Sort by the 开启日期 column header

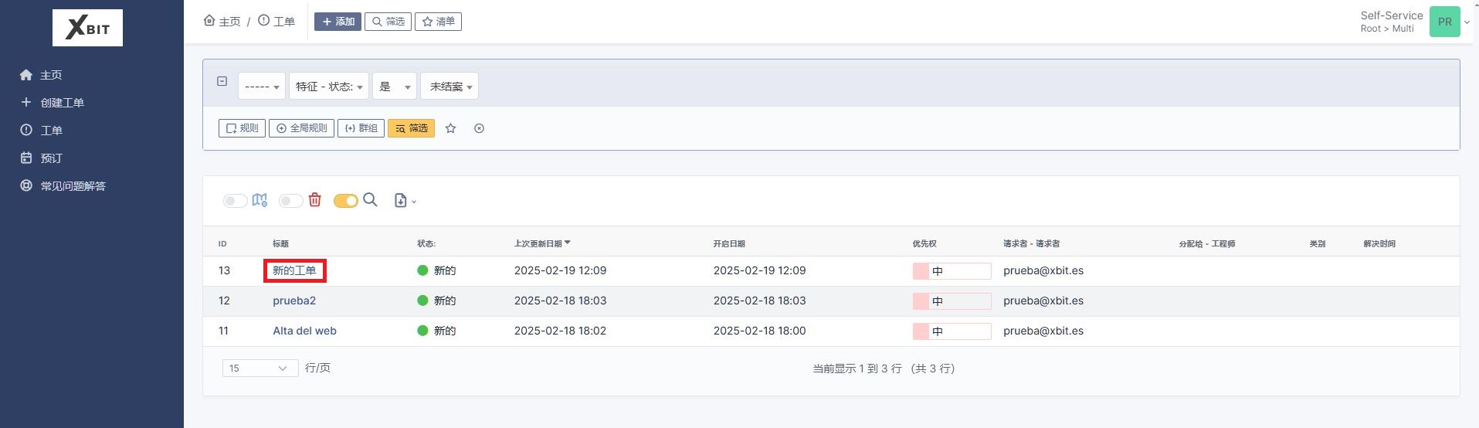729,244
